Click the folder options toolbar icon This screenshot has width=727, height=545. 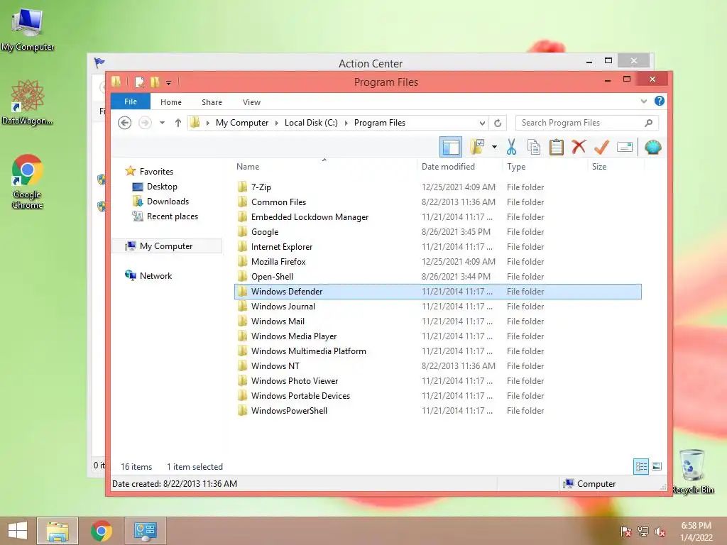pyautogui.click(x=478, y=148)
